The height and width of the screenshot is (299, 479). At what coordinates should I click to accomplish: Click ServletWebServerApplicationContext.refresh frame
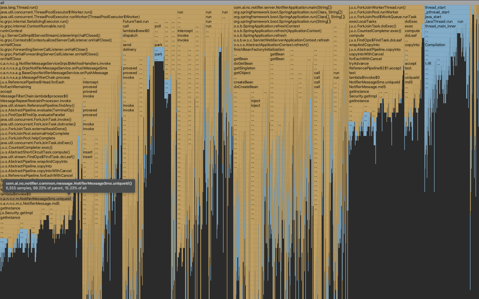(283, 40)
